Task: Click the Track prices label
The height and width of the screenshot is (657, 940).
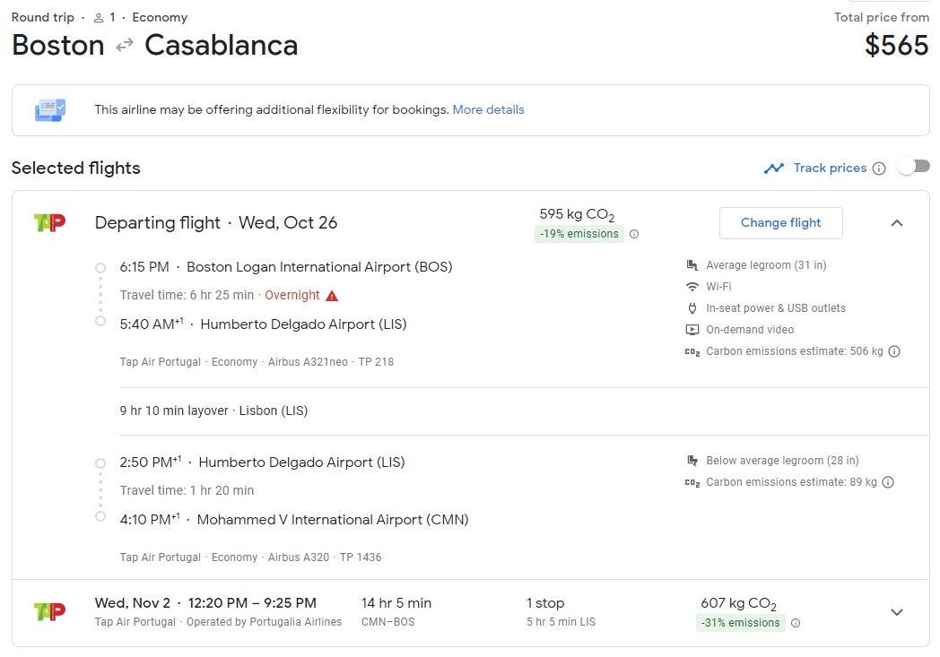Action: coord(830,169)
